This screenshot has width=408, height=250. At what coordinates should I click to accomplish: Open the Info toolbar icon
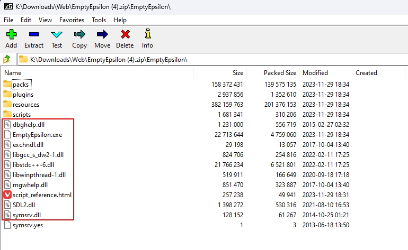147,34
